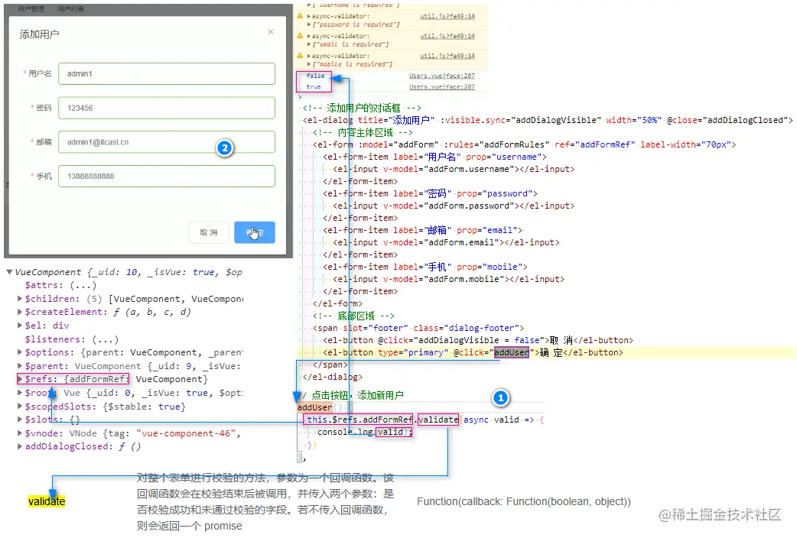Click the console output value "true"

pos(314,87)
